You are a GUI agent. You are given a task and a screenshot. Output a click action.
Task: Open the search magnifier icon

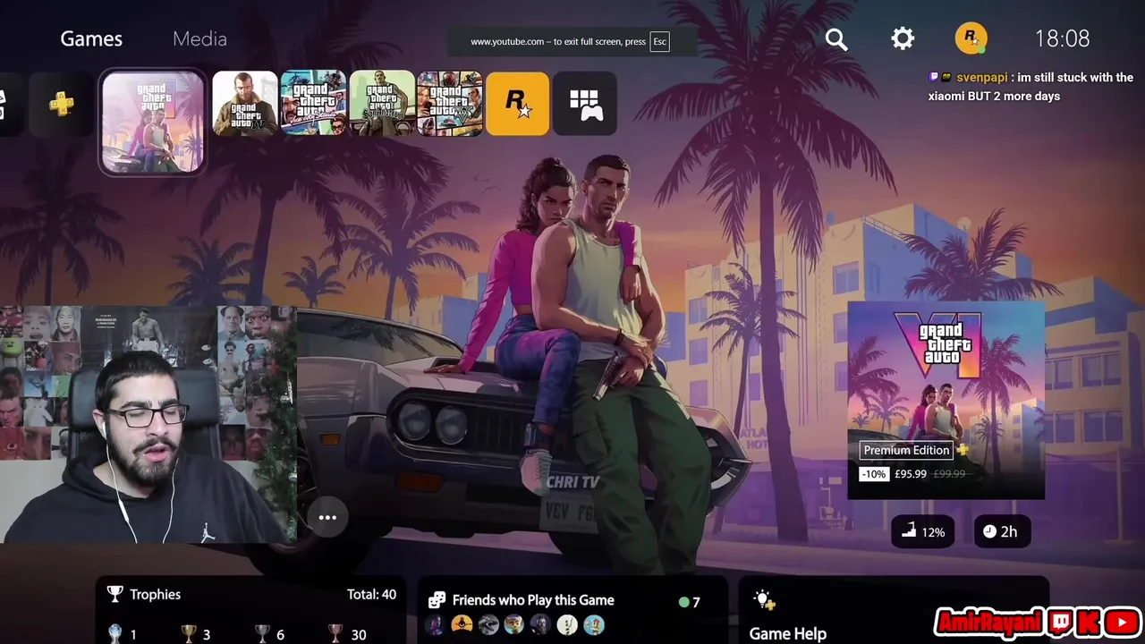coord(835,39)
